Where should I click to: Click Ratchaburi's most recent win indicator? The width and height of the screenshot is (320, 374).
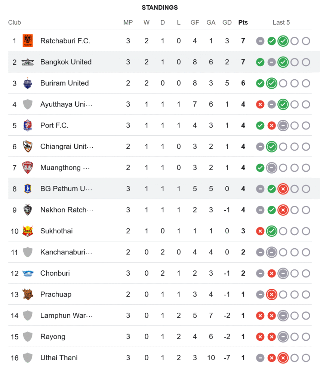(x=283, y=41)
